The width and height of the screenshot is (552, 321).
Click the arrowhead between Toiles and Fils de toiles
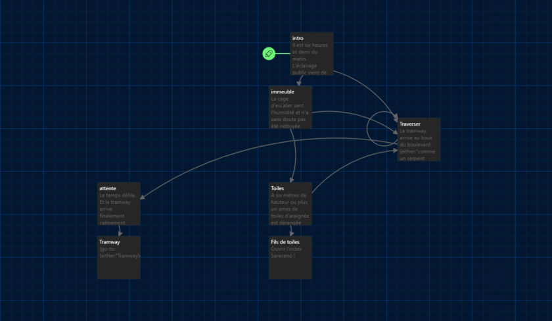(x=291, y=232)
